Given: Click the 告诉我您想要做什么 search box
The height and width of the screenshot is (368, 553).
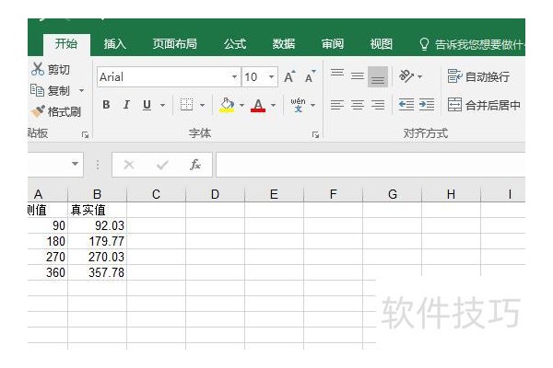Looking at the screenshot, I should 472,44.
